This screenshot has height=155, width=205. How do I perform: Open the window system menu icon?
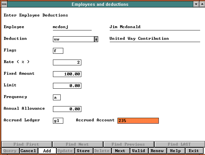4,4
